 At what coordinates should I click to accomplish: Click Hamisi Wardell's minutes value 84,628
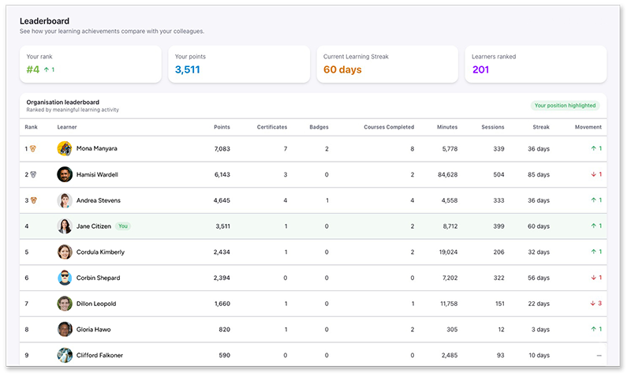click(x=447, y=174)
